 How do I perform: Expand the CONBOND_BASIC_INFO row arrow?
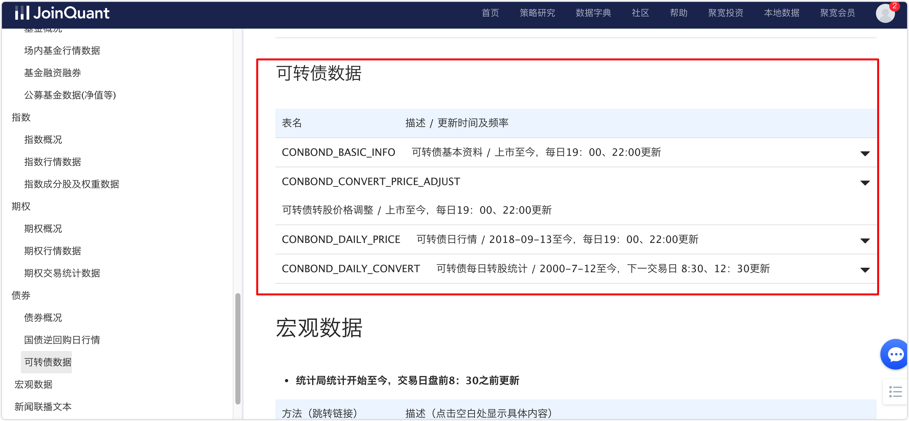864,153
